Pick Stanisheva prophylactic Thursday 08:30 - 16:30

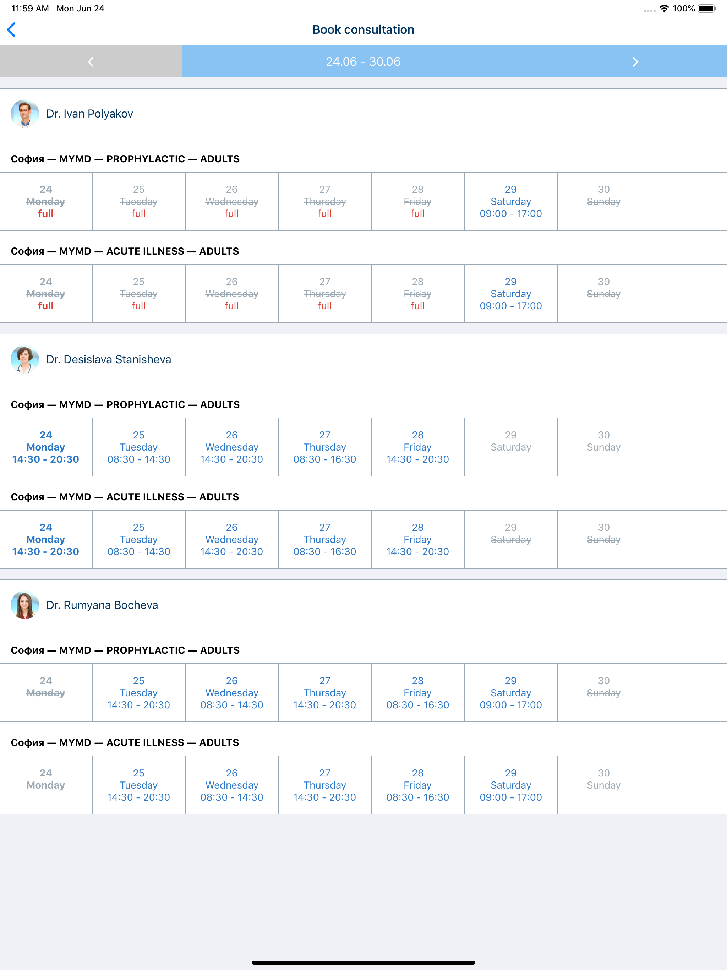(x=325, y=447)
